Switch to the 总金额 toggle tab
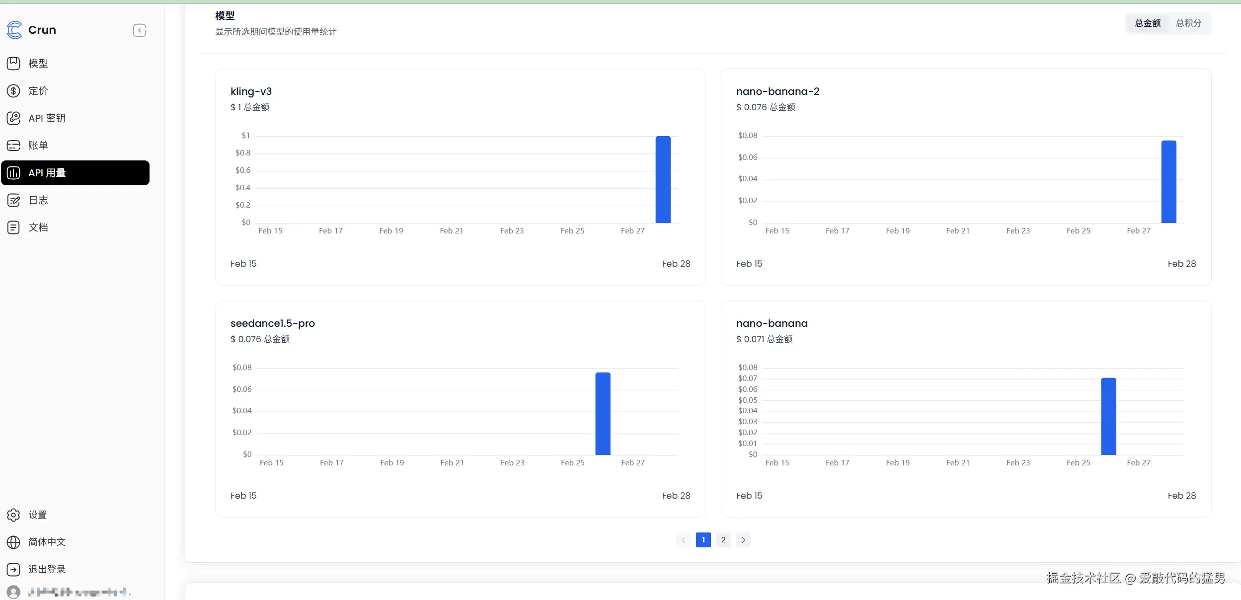Screen dimensions: 1241x600 click(x=1148, y=23)
